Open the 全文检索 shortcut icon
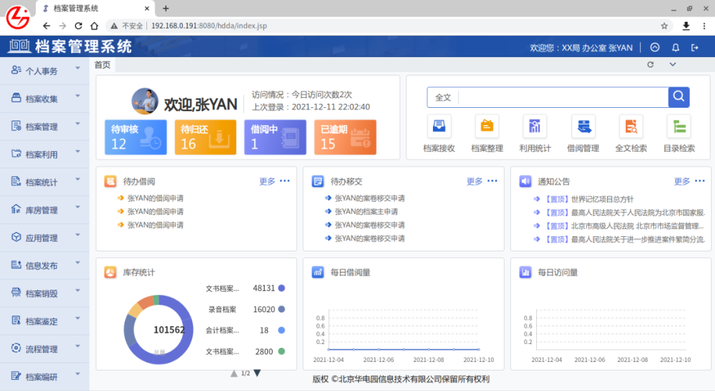Screen dimensions: 715x391 coord(631,126)
